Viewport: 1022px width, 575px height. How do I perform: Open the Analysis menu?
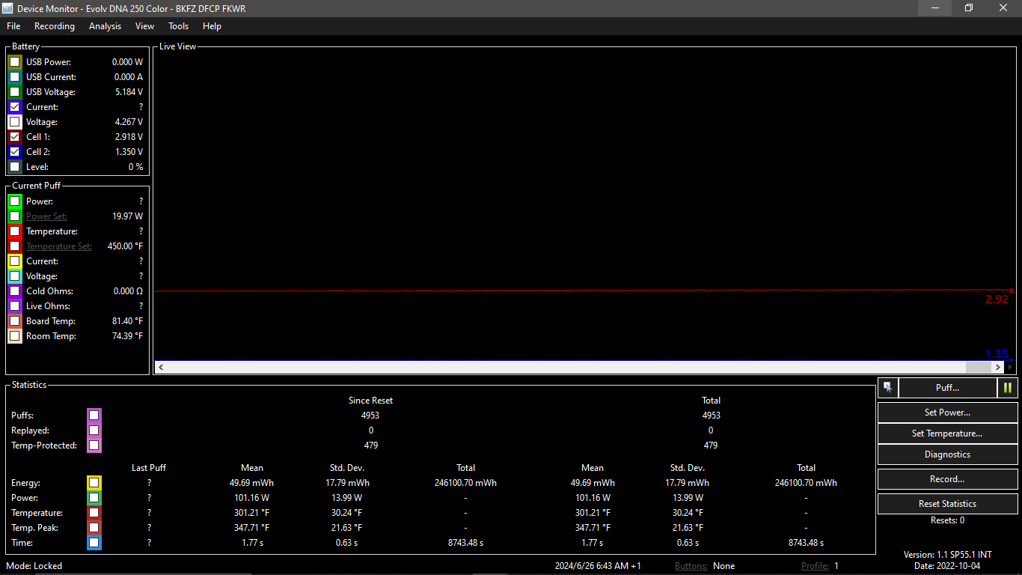pos(105,26)
